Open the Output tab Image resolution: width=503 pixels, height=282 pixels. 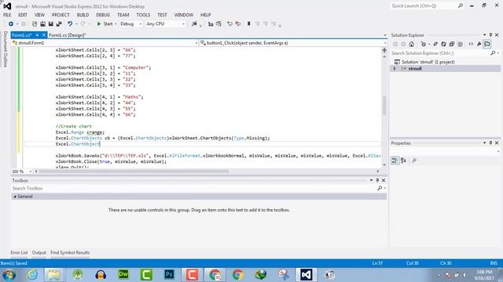pos(39,252)
